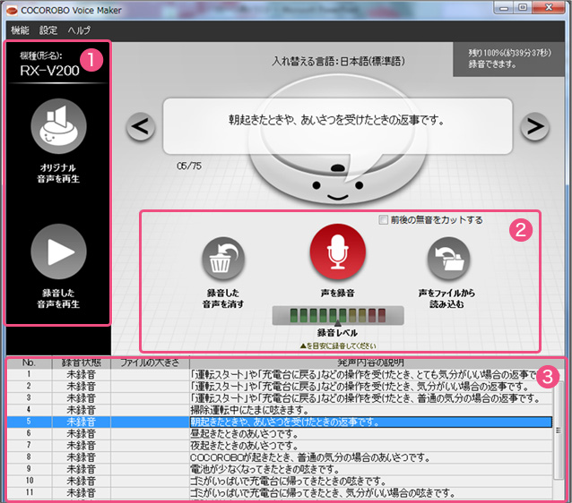Click the recording level meter
This screenshot has height=503, width=572.
click(x=337, y=314)
